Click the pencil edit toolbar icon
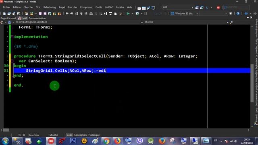 coord(121,13)
